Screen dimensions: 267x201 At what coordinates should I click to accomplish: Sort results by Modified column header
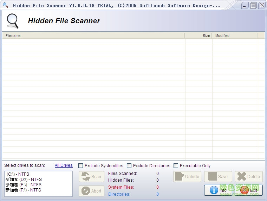235,36
